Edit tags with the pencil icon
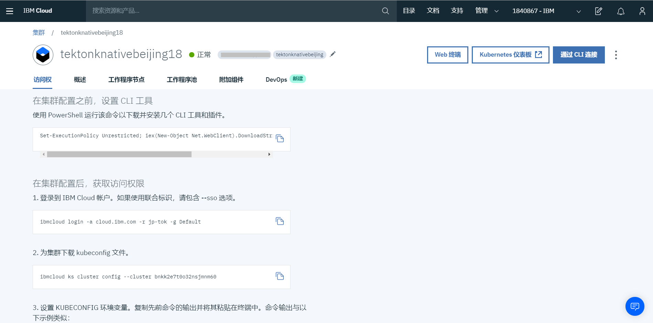The image size is (653, 323). 333,54
